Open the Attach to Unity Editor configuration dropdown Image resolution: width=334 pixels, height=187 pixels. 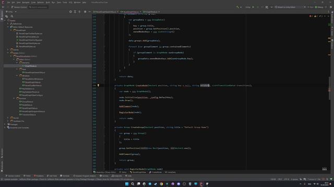click(290, 7)
